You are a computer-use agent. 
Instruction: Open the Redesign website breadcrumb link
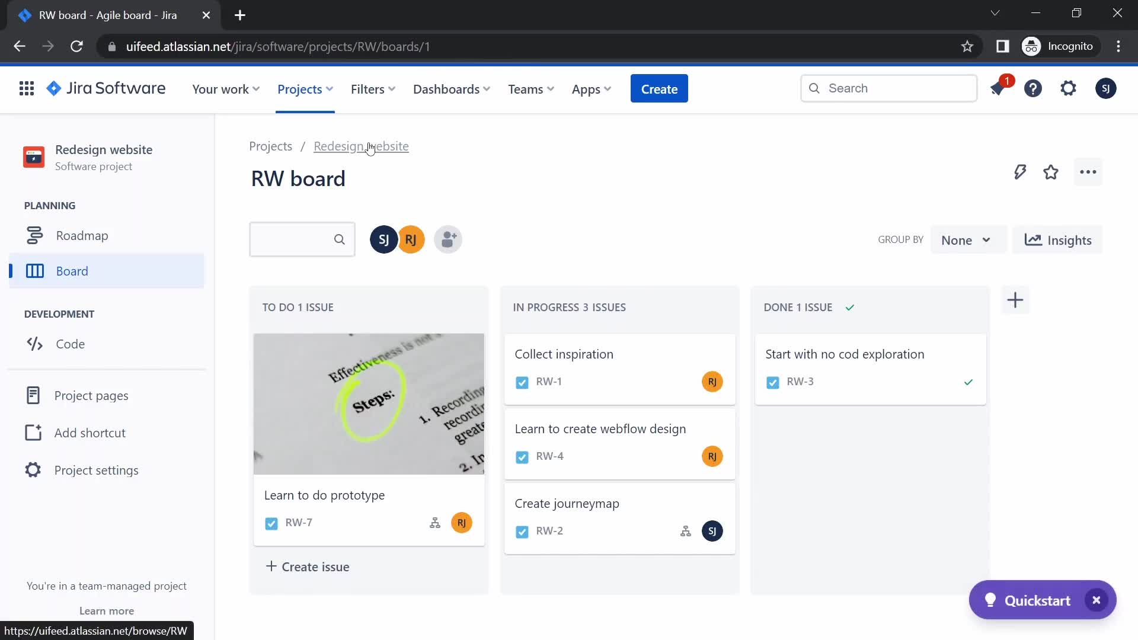[360, 146]
